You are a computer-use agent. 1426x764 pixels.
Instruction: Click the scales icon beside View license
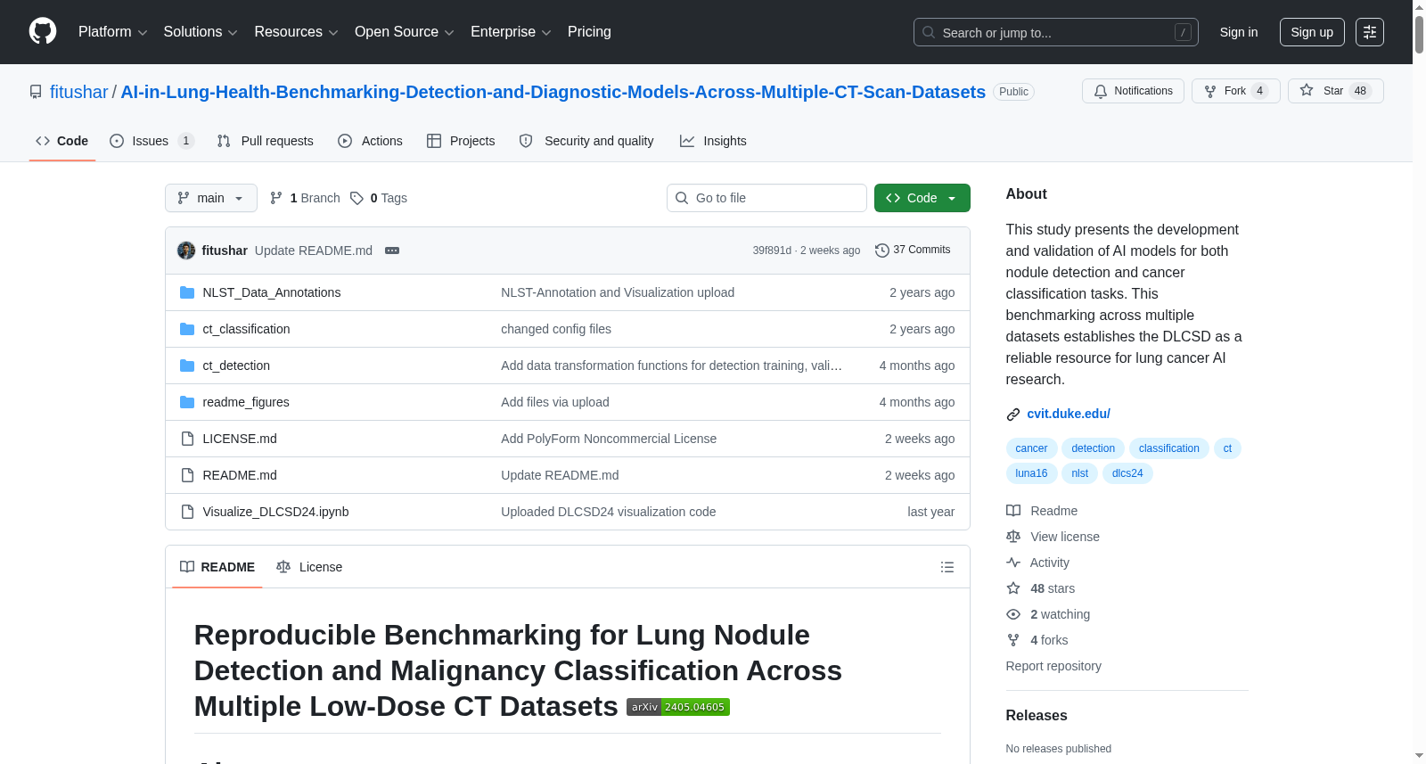coord(1013,537)
